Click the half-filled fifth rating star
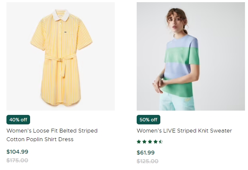Viewport: 248px width, 170px height. (161, 142)
